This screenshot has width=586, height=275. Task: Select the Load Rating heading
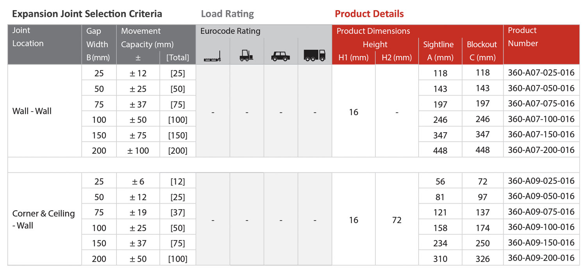click(227, 14)
